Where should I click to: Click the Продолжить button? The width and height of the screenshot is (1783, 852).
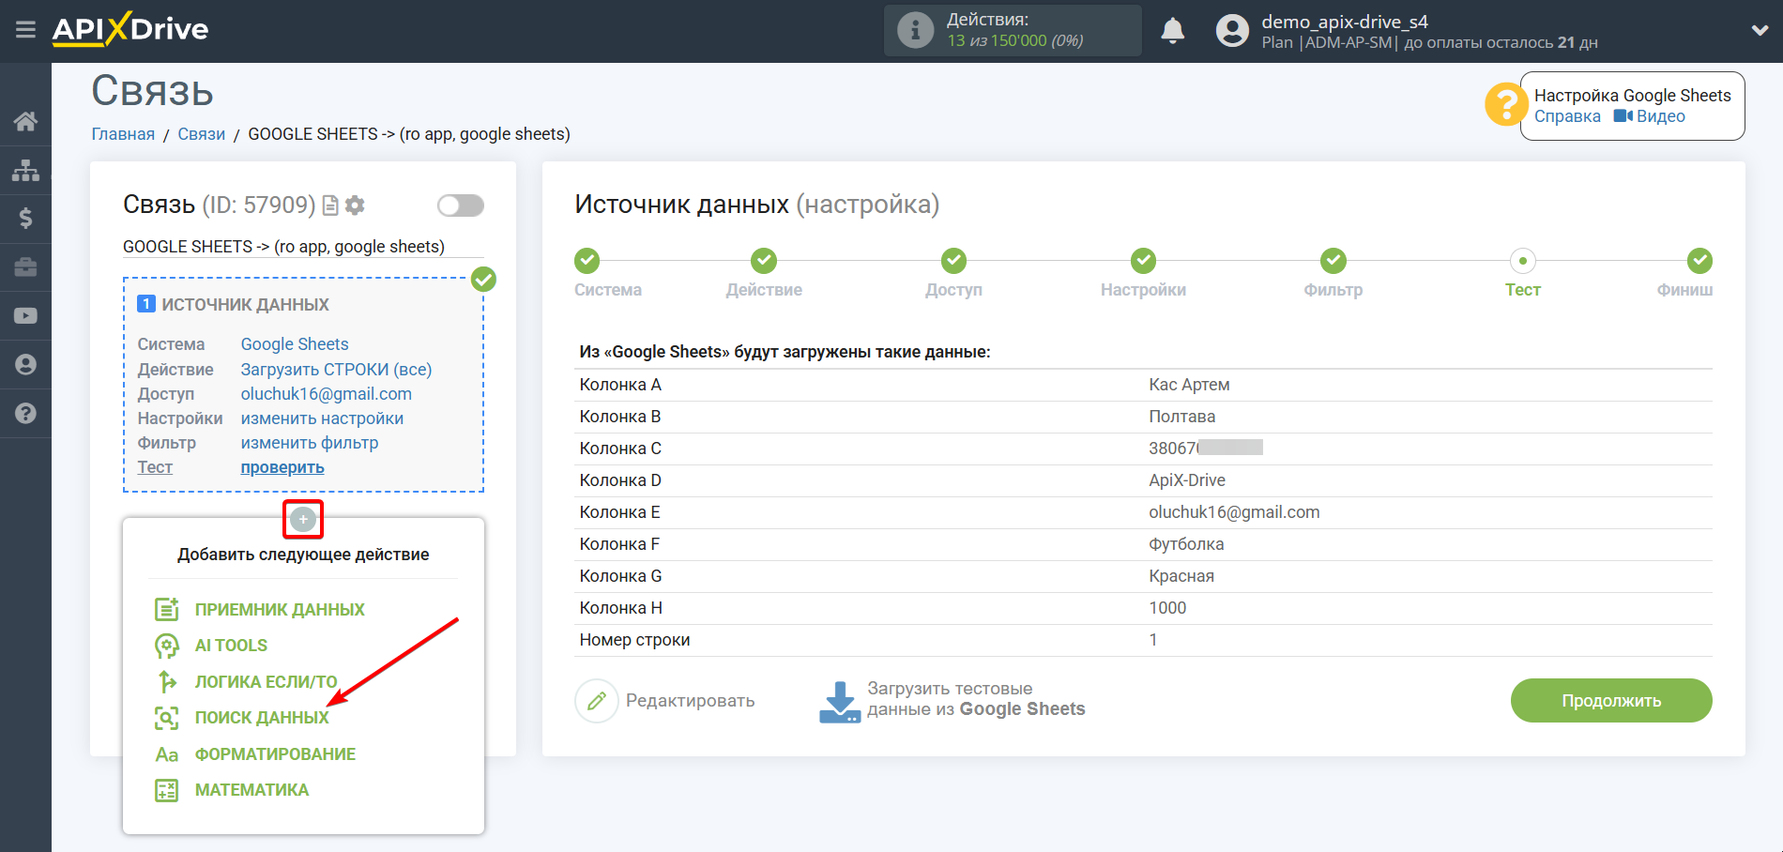pos(1610,700)
